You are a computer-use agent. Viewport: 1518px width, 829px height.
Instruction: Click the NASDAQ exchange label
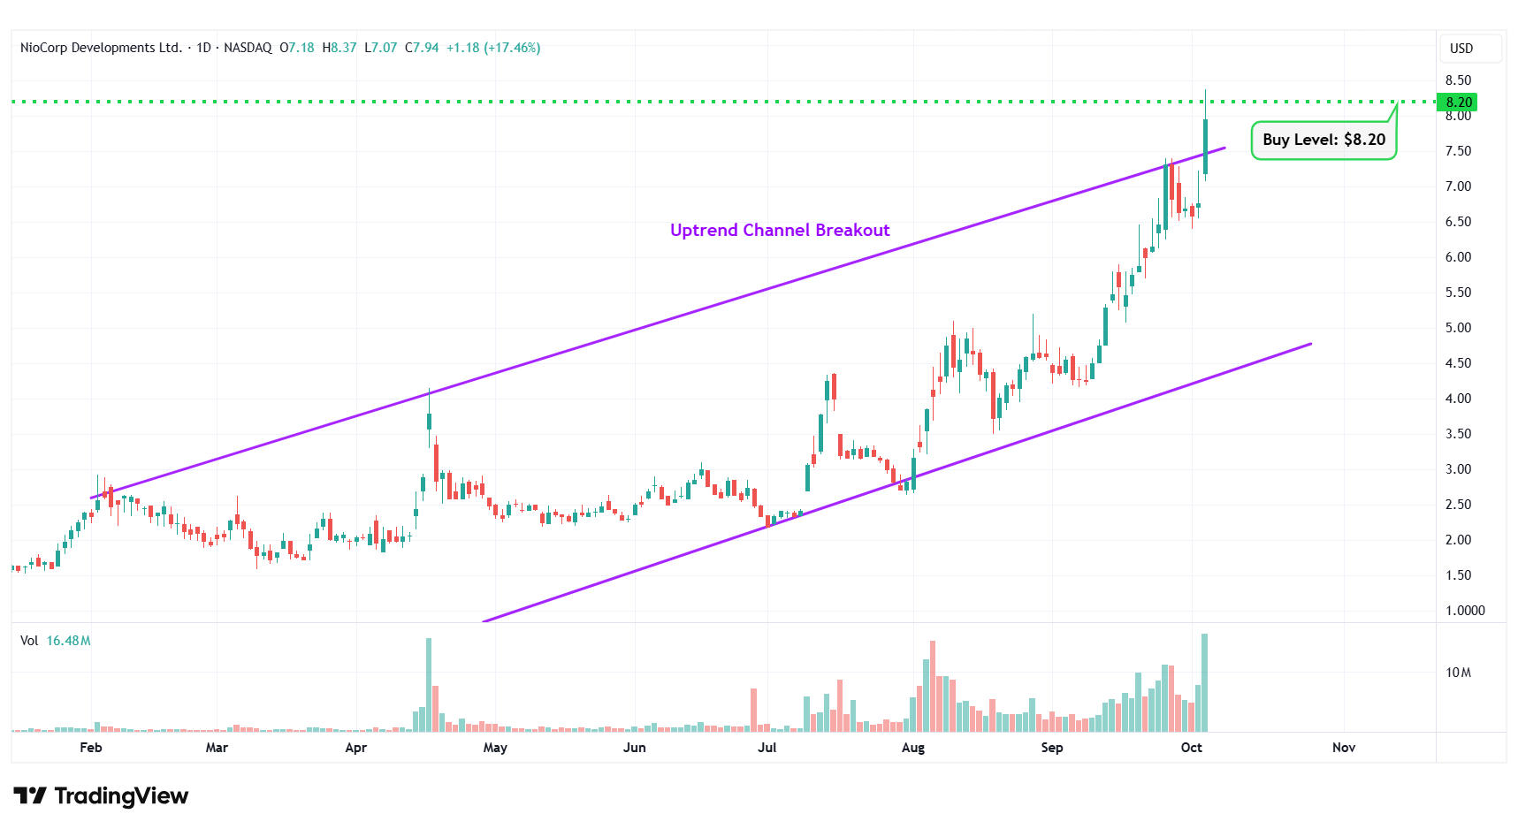248,48
